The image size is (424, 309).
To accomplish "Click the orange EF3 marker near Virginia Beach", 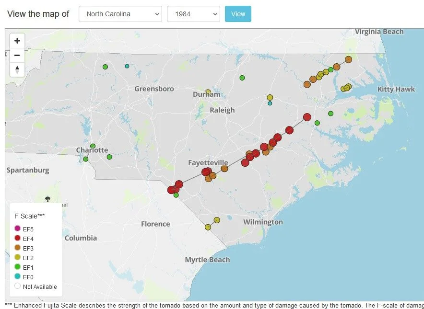I will click(x=348, y=59).
